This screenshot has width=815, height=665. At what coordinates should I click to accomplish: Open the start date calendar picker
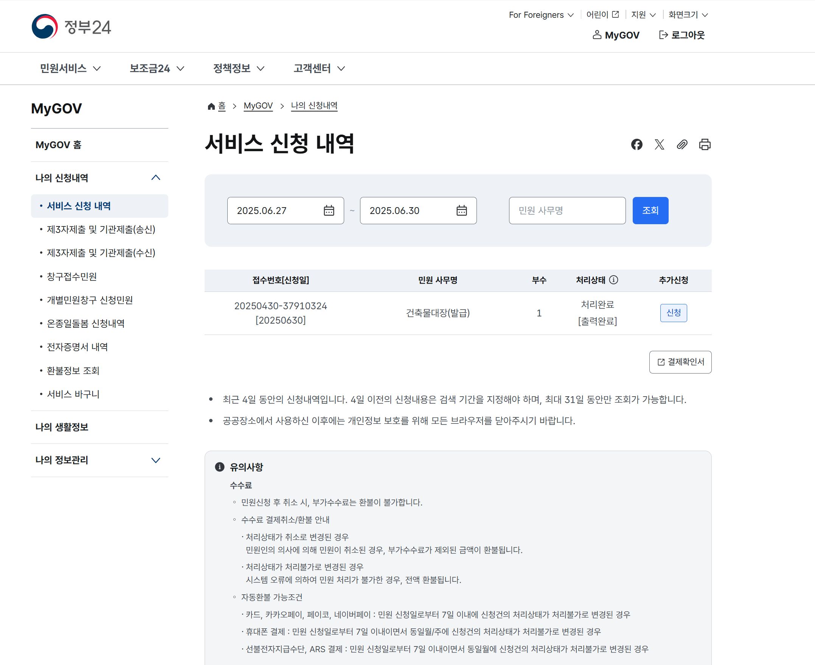click(x=329, y=210)
